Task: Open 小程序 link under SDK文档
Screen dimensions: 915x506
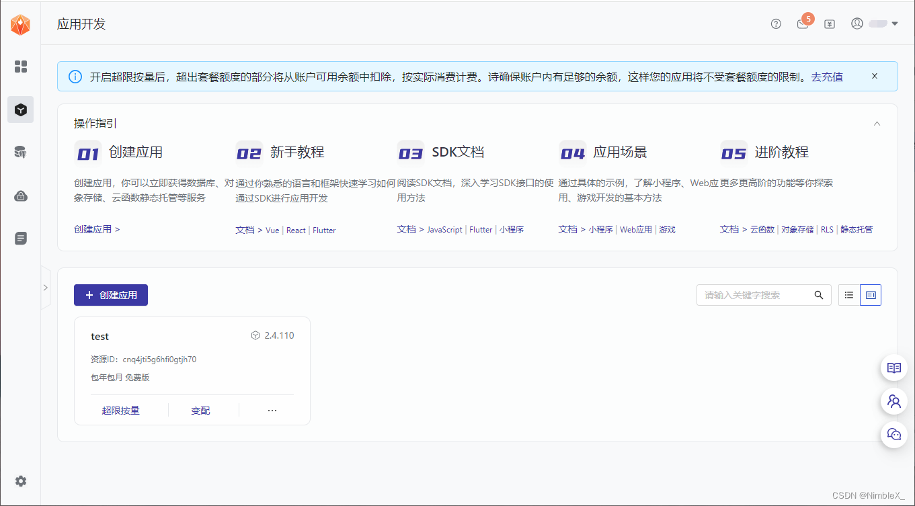Action: pos(512,229)
